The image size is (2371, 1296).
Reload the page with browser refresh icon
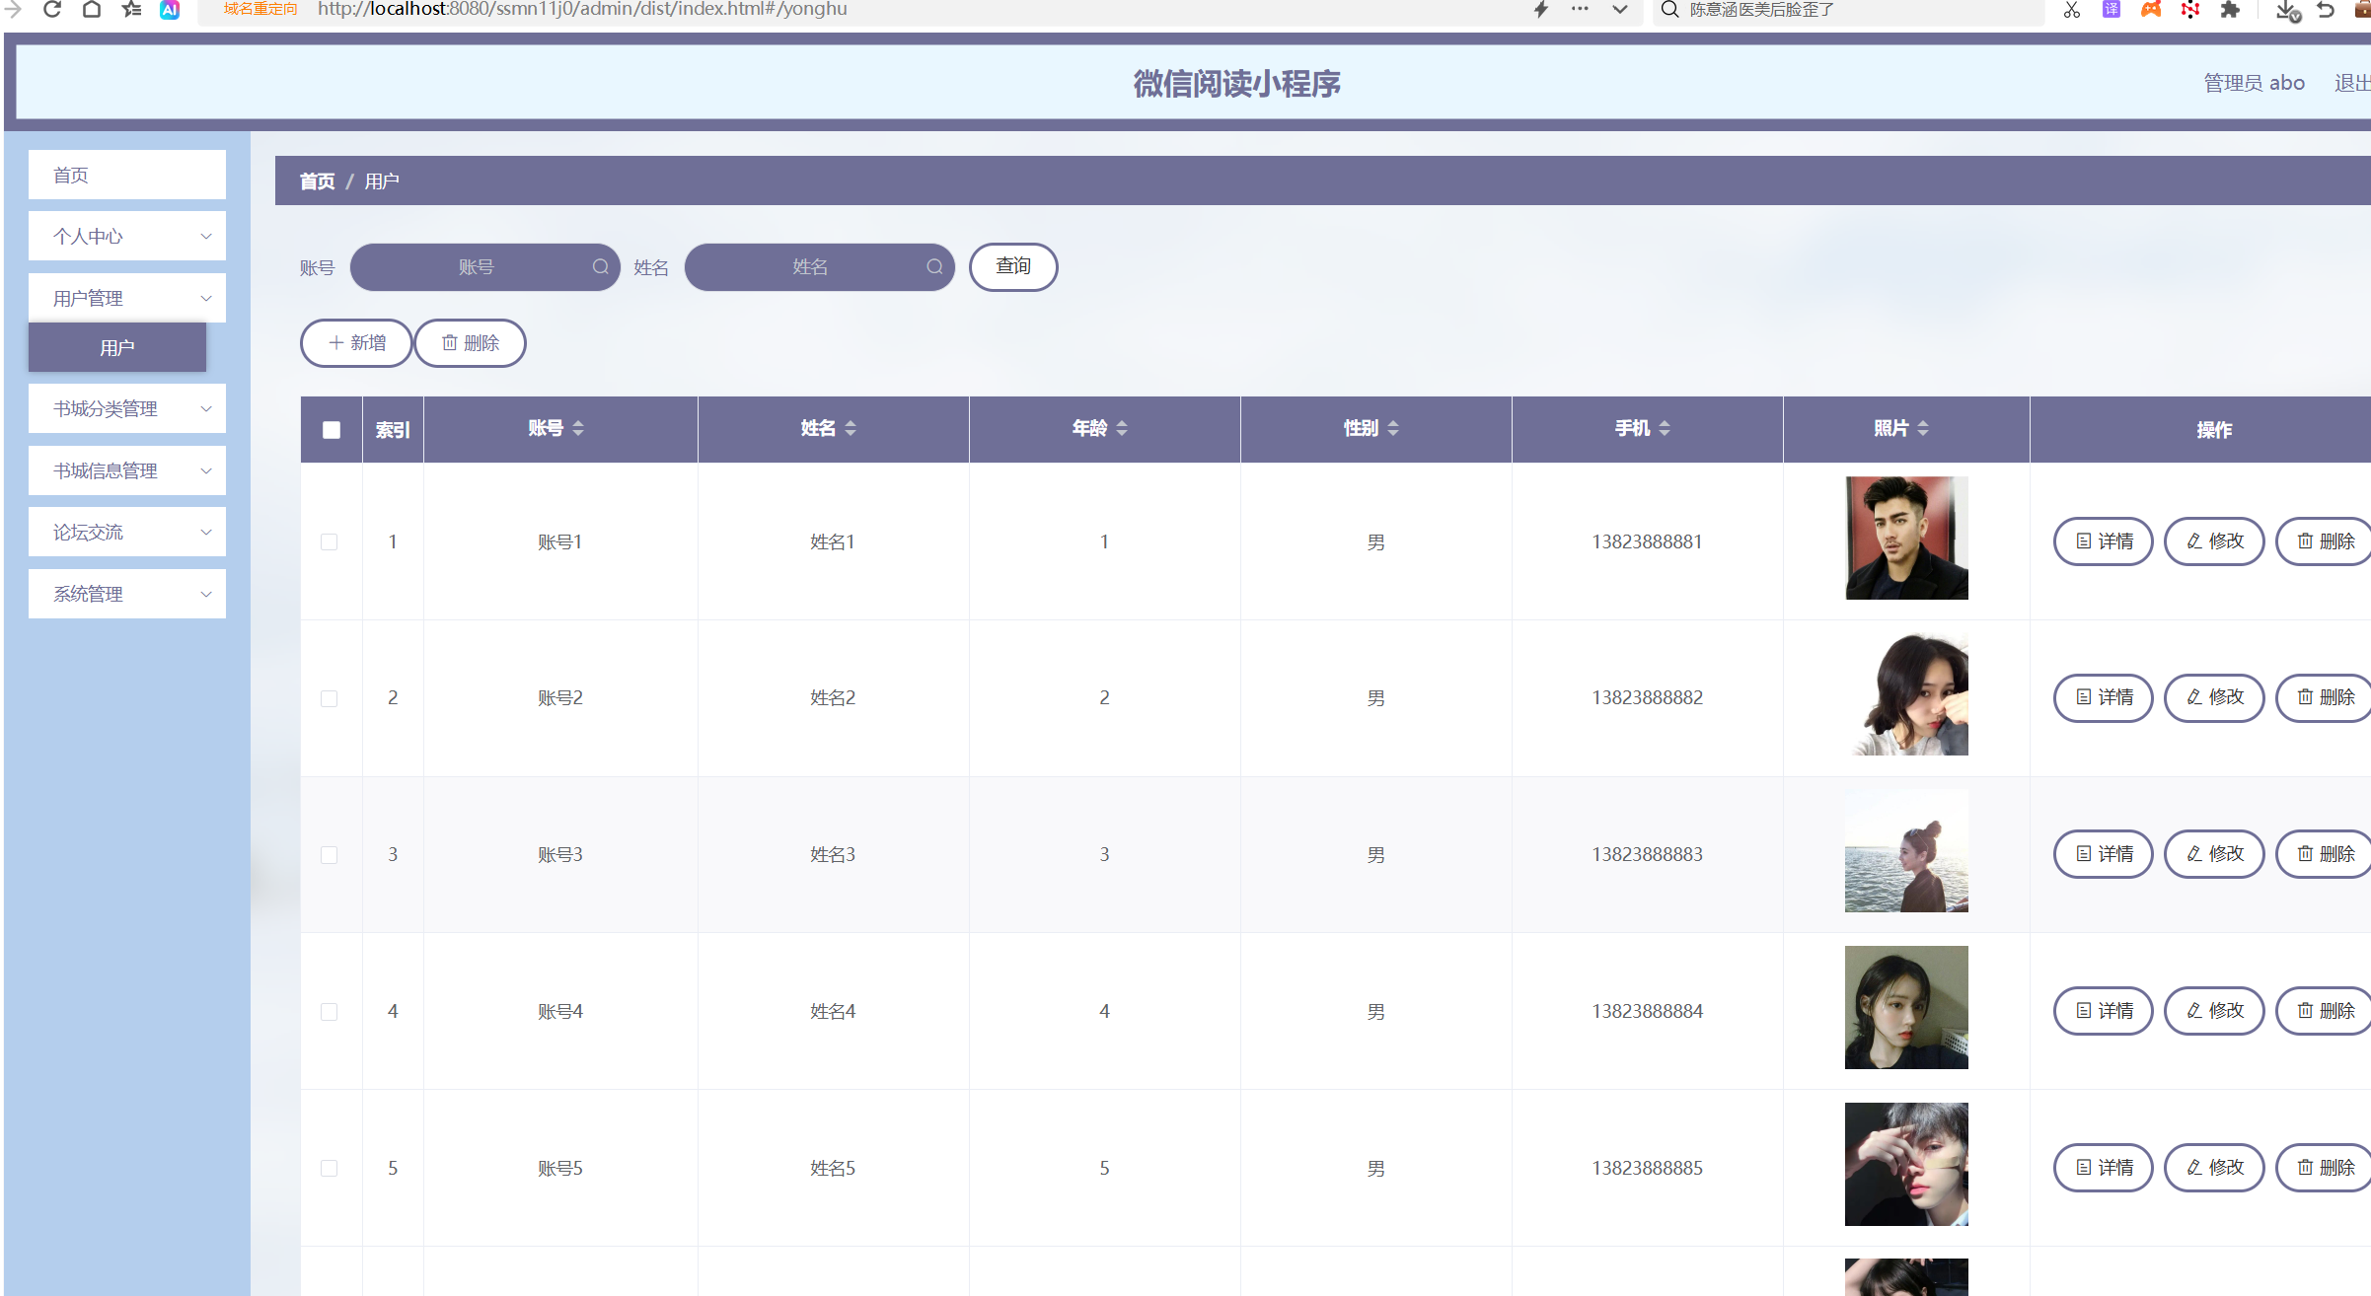tap(52, 10)
